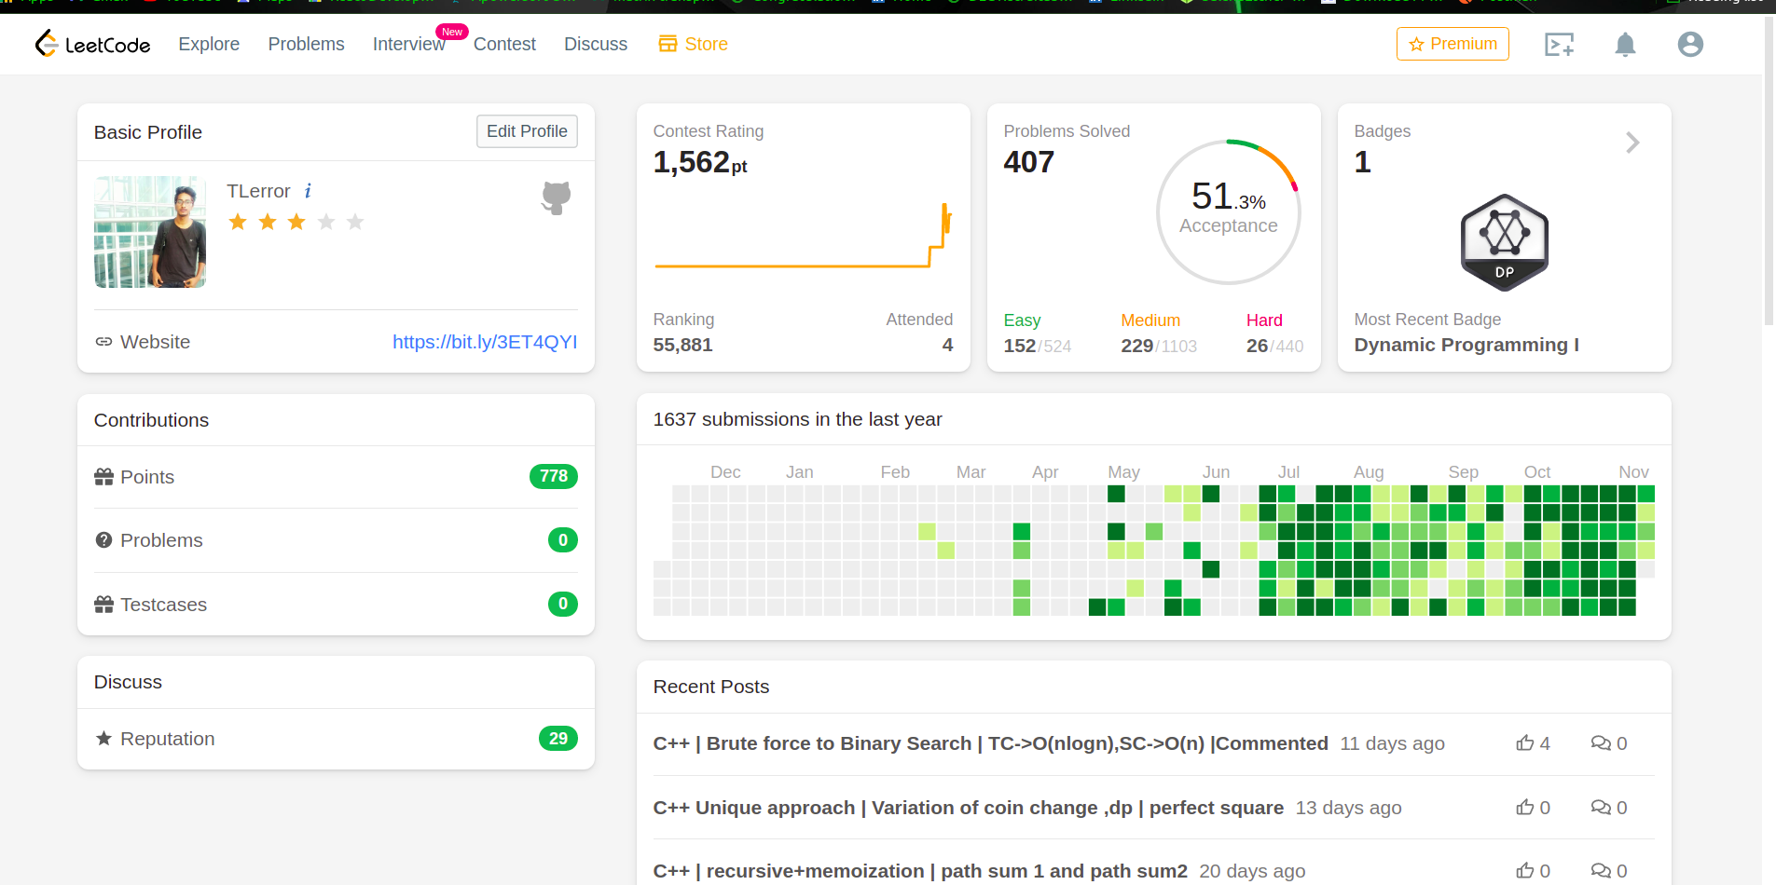Click comments icon on coin change post
Viewport: 1776px width, 885px height.
1601,807
